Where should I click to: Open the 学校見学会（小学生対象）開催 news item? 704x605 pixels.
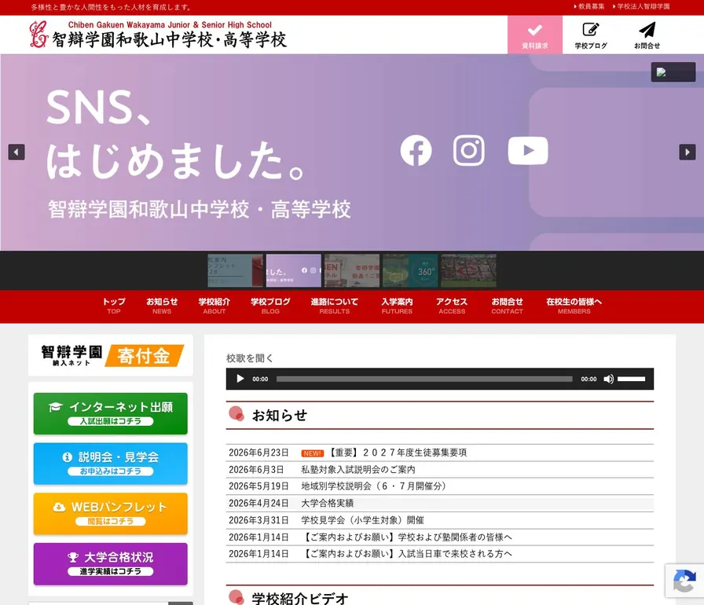362,520
